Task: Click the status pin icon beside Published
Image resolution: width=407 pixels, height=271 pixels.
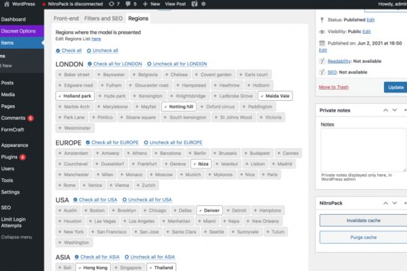Action: tap(322, 20)
